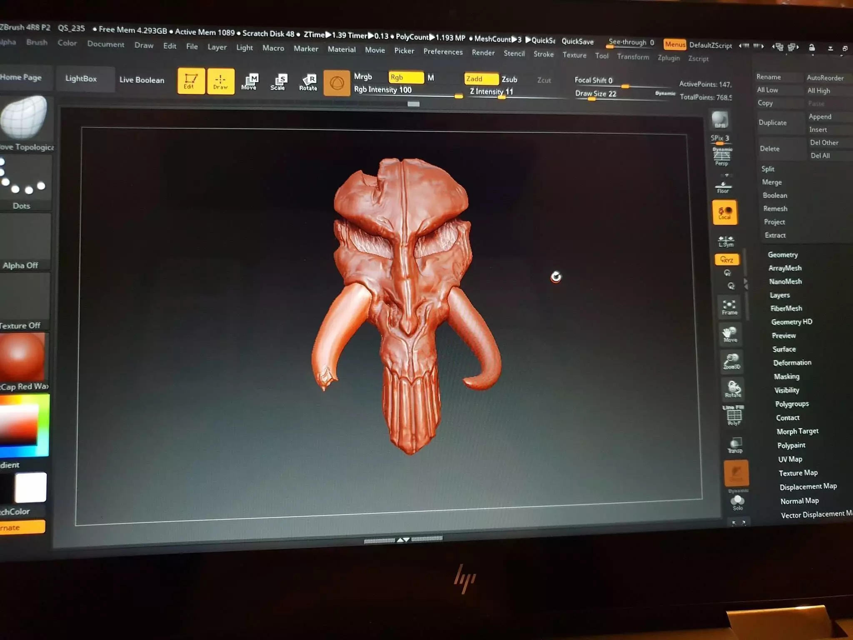
Task: Click the gizmo 3D circle icon
Action: [x=337, y=83]
